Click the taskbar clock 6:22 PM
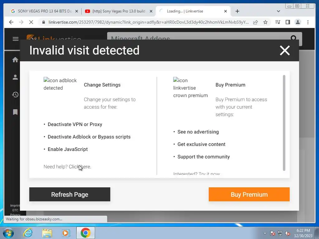319x239 pixels. point(303,231)
